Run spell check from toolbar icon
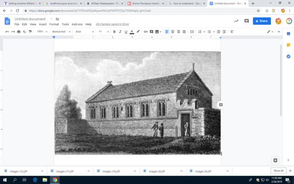Viewport: 294px width, 184px height. [x=24, y=32]
